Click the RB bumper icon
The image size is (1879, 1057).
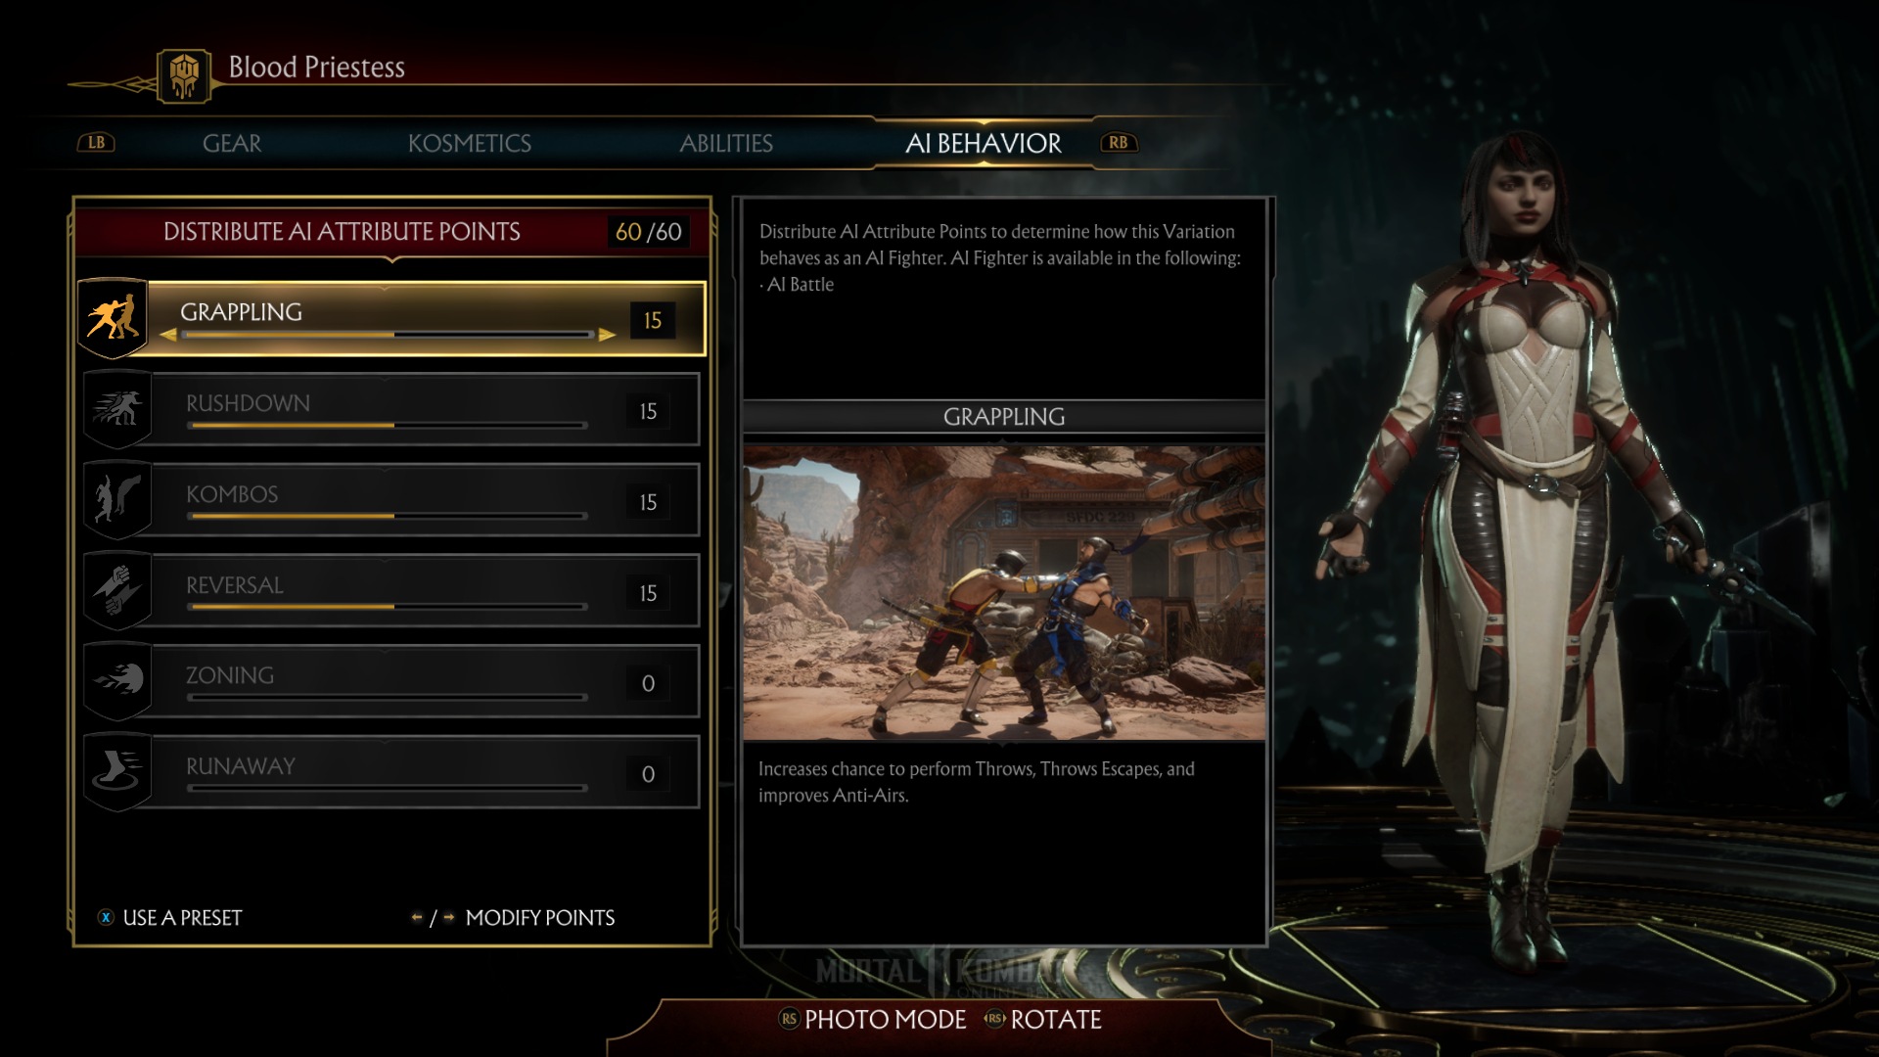point(1118,143)
